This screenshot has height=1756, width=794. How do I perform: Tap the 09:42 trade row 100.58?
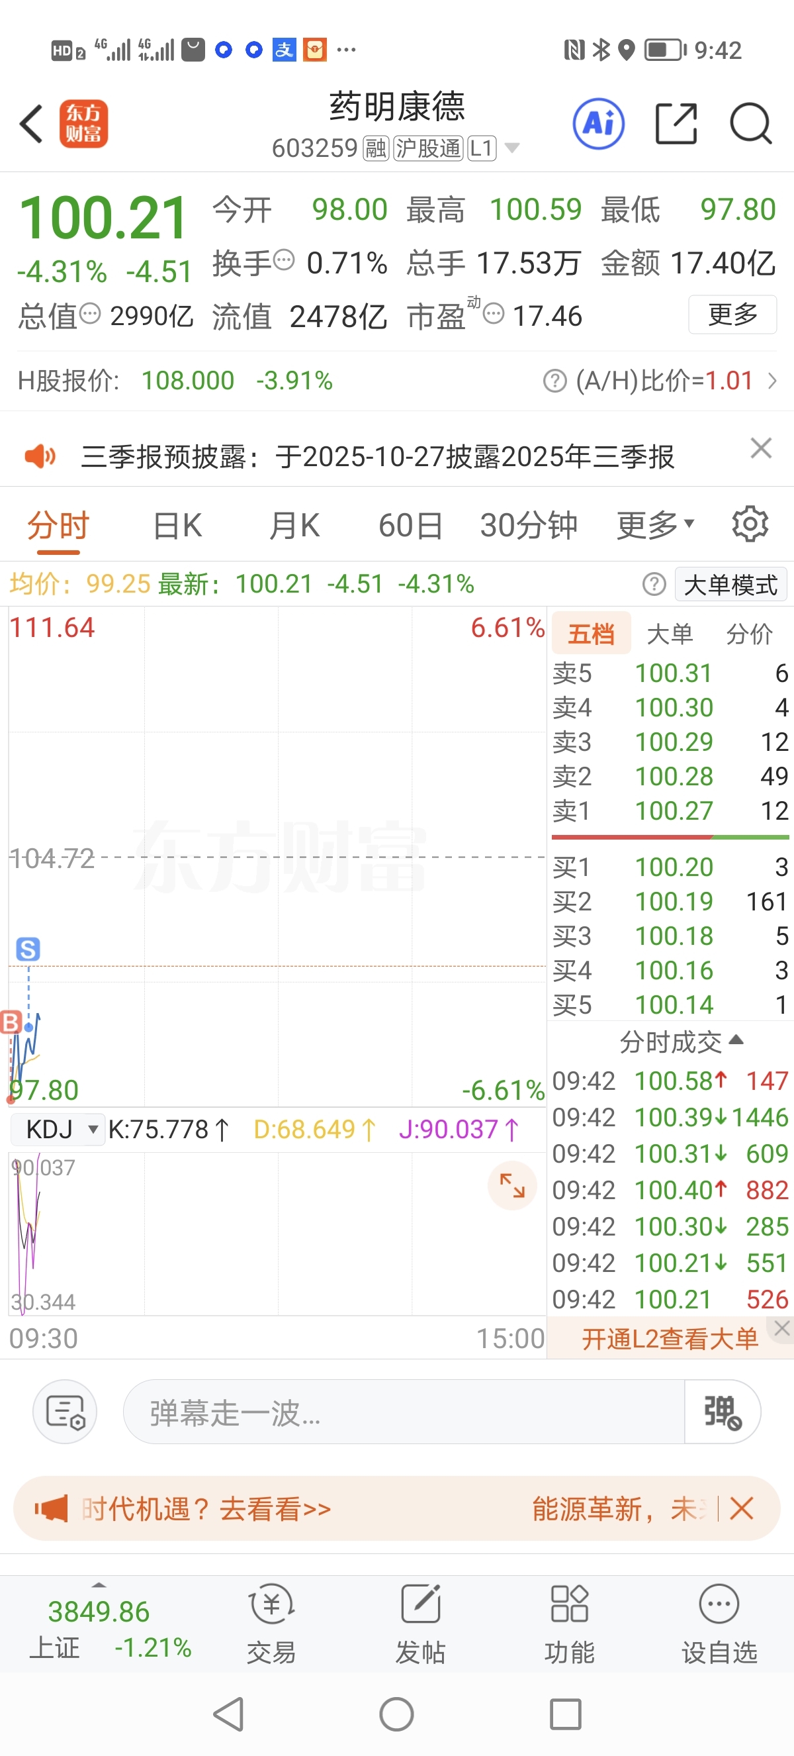670,1081
